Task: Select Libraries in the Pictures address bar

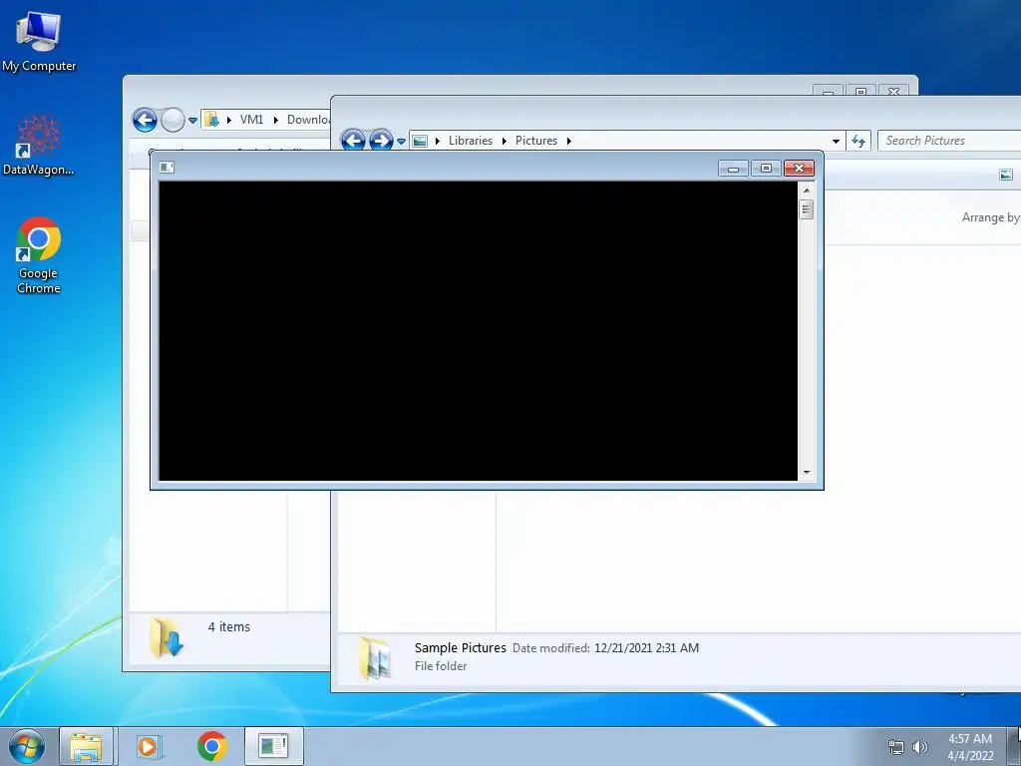Action: 471,141
